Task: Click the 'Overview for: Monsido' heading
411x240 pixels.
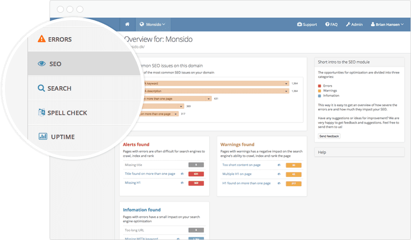Action: (x=158, y=39)
